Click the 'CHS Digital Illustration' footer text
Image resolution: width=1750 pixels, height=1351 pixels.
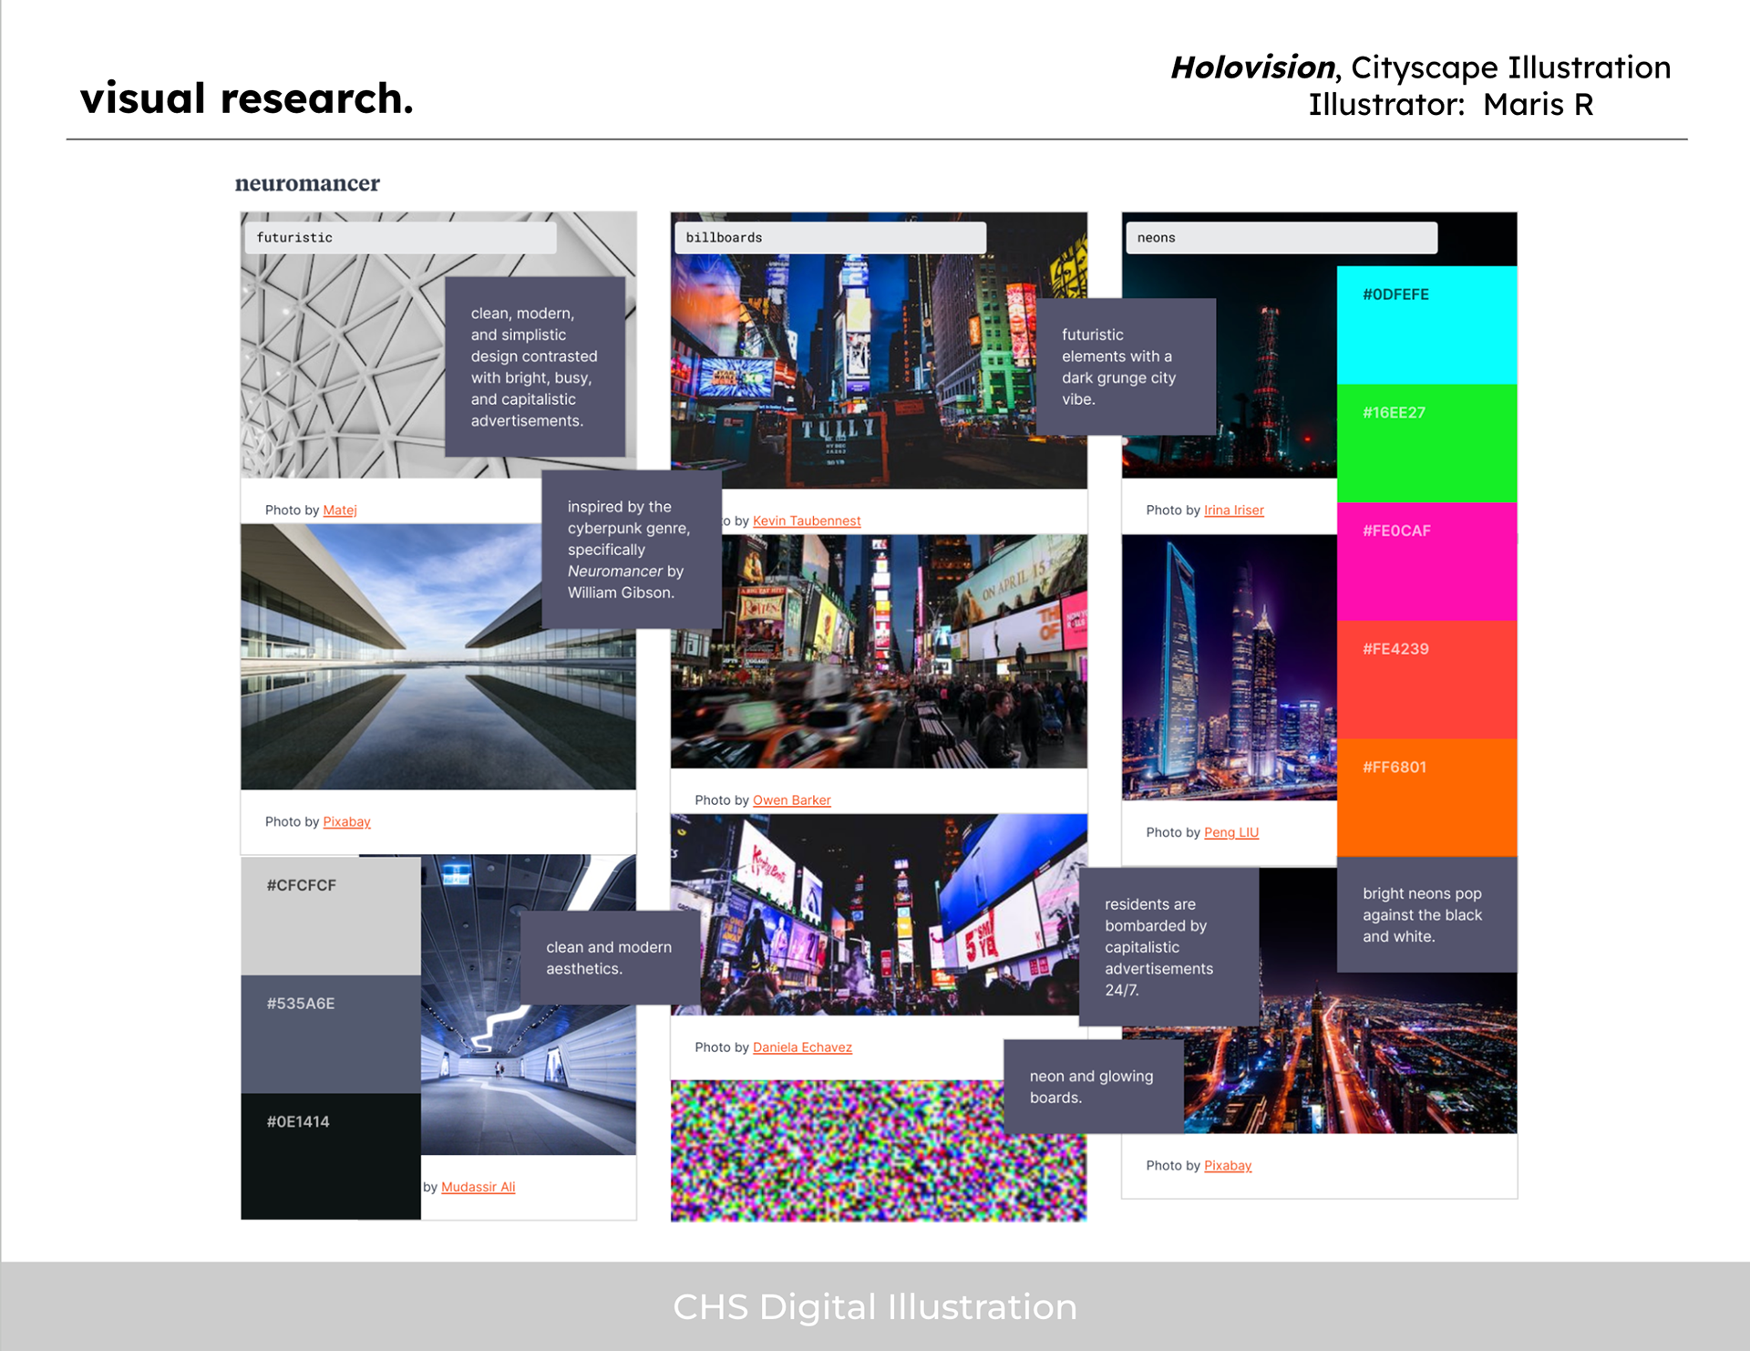pos(875,1306)
